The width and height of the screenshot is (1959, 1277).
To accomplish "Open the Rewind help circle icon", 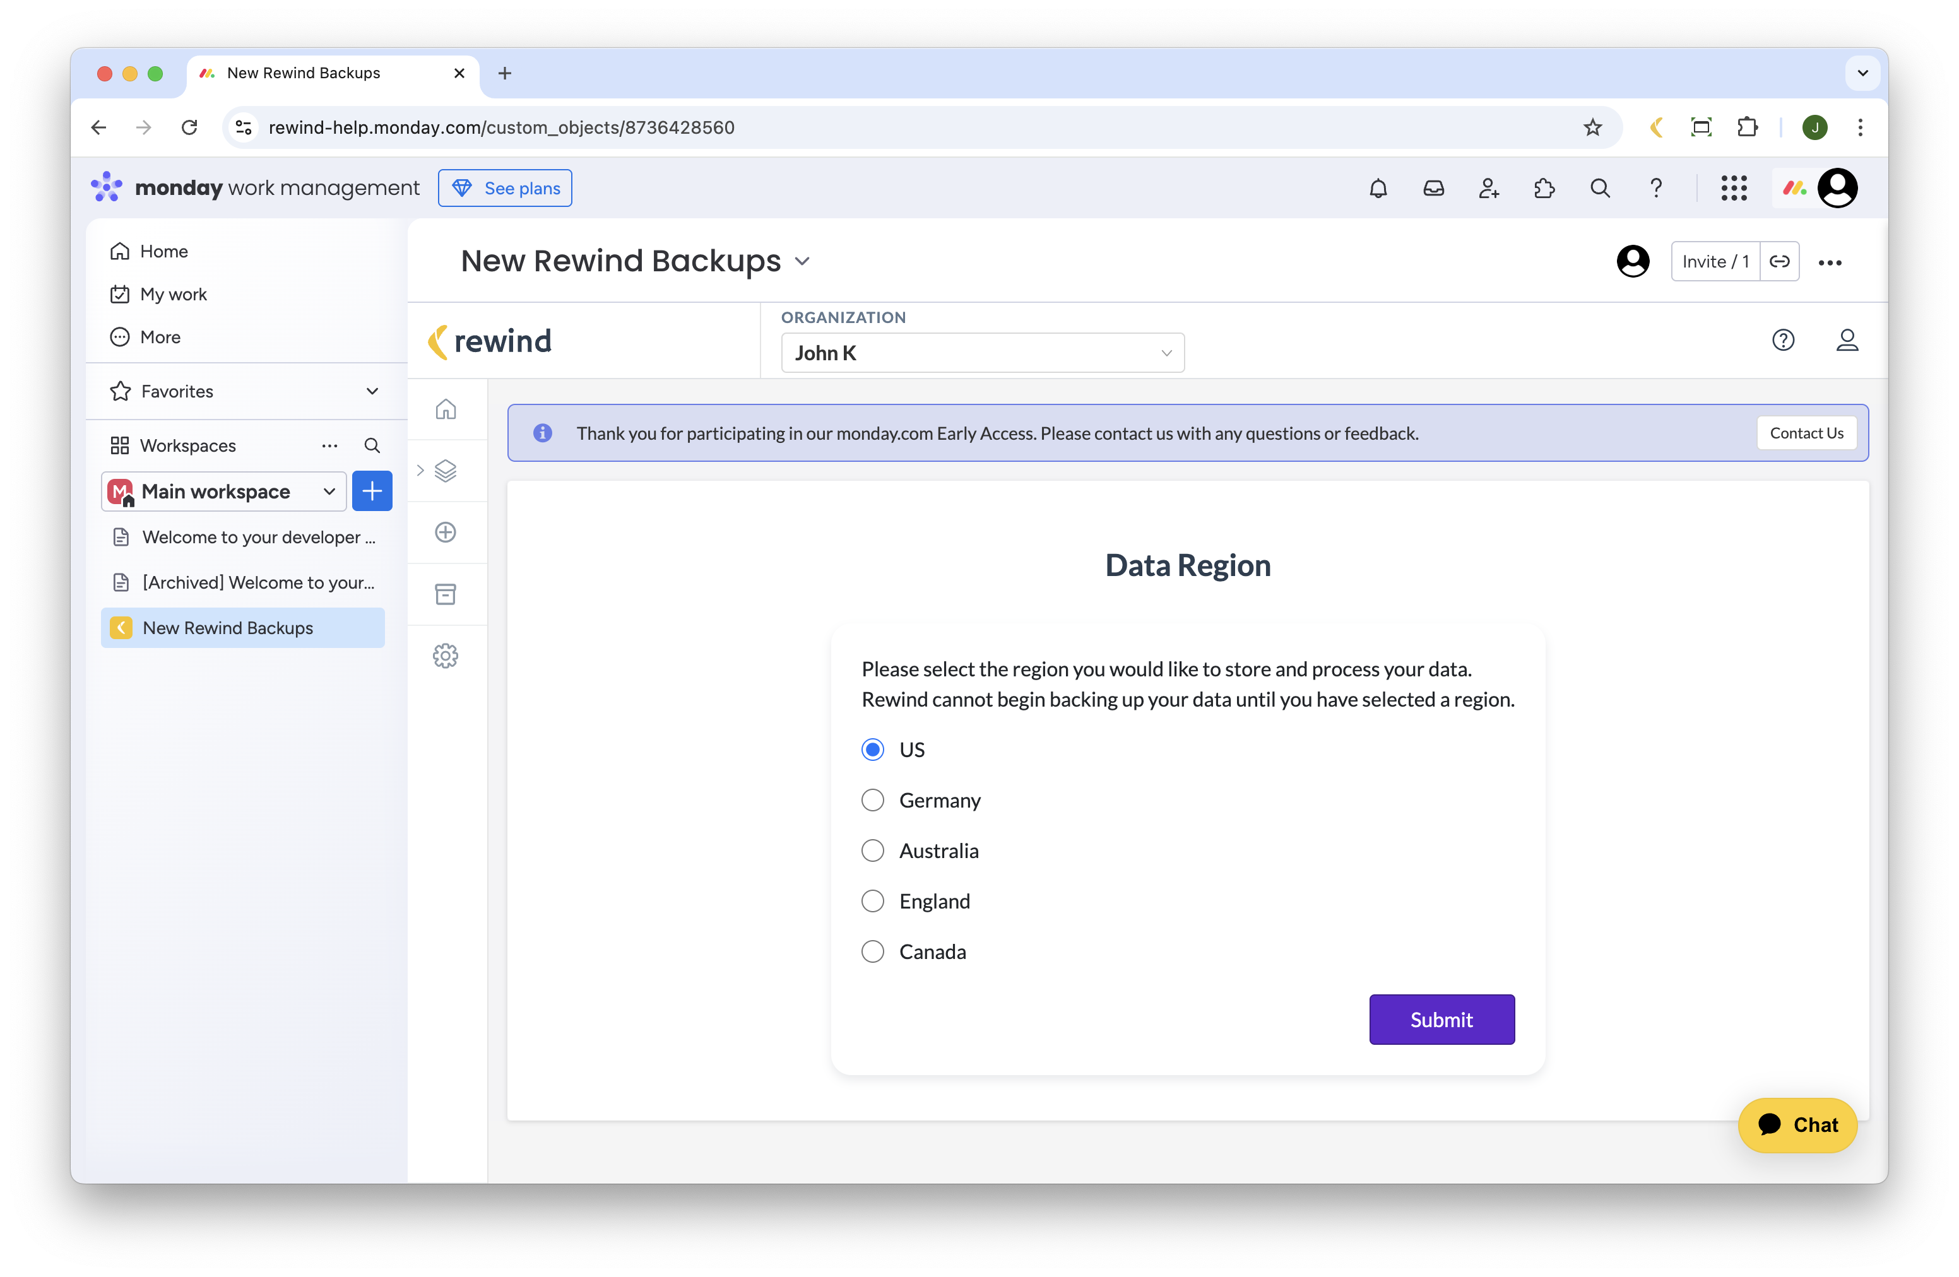I will (x=1783, y=340).
